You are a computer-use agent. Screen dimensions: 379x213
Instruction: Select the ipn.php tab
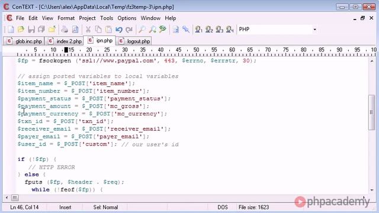100,41
